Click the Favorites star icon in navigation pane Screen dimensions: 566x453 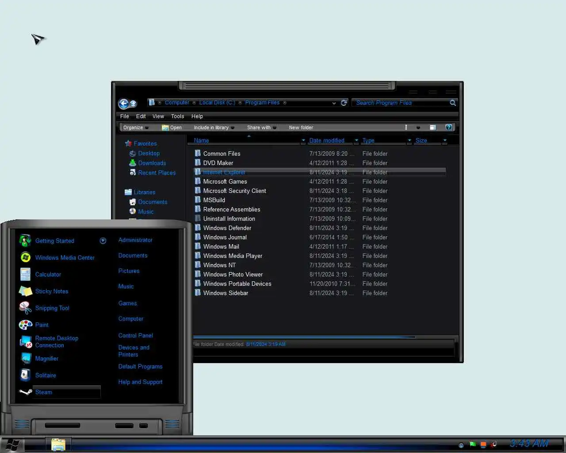point(128,143)
